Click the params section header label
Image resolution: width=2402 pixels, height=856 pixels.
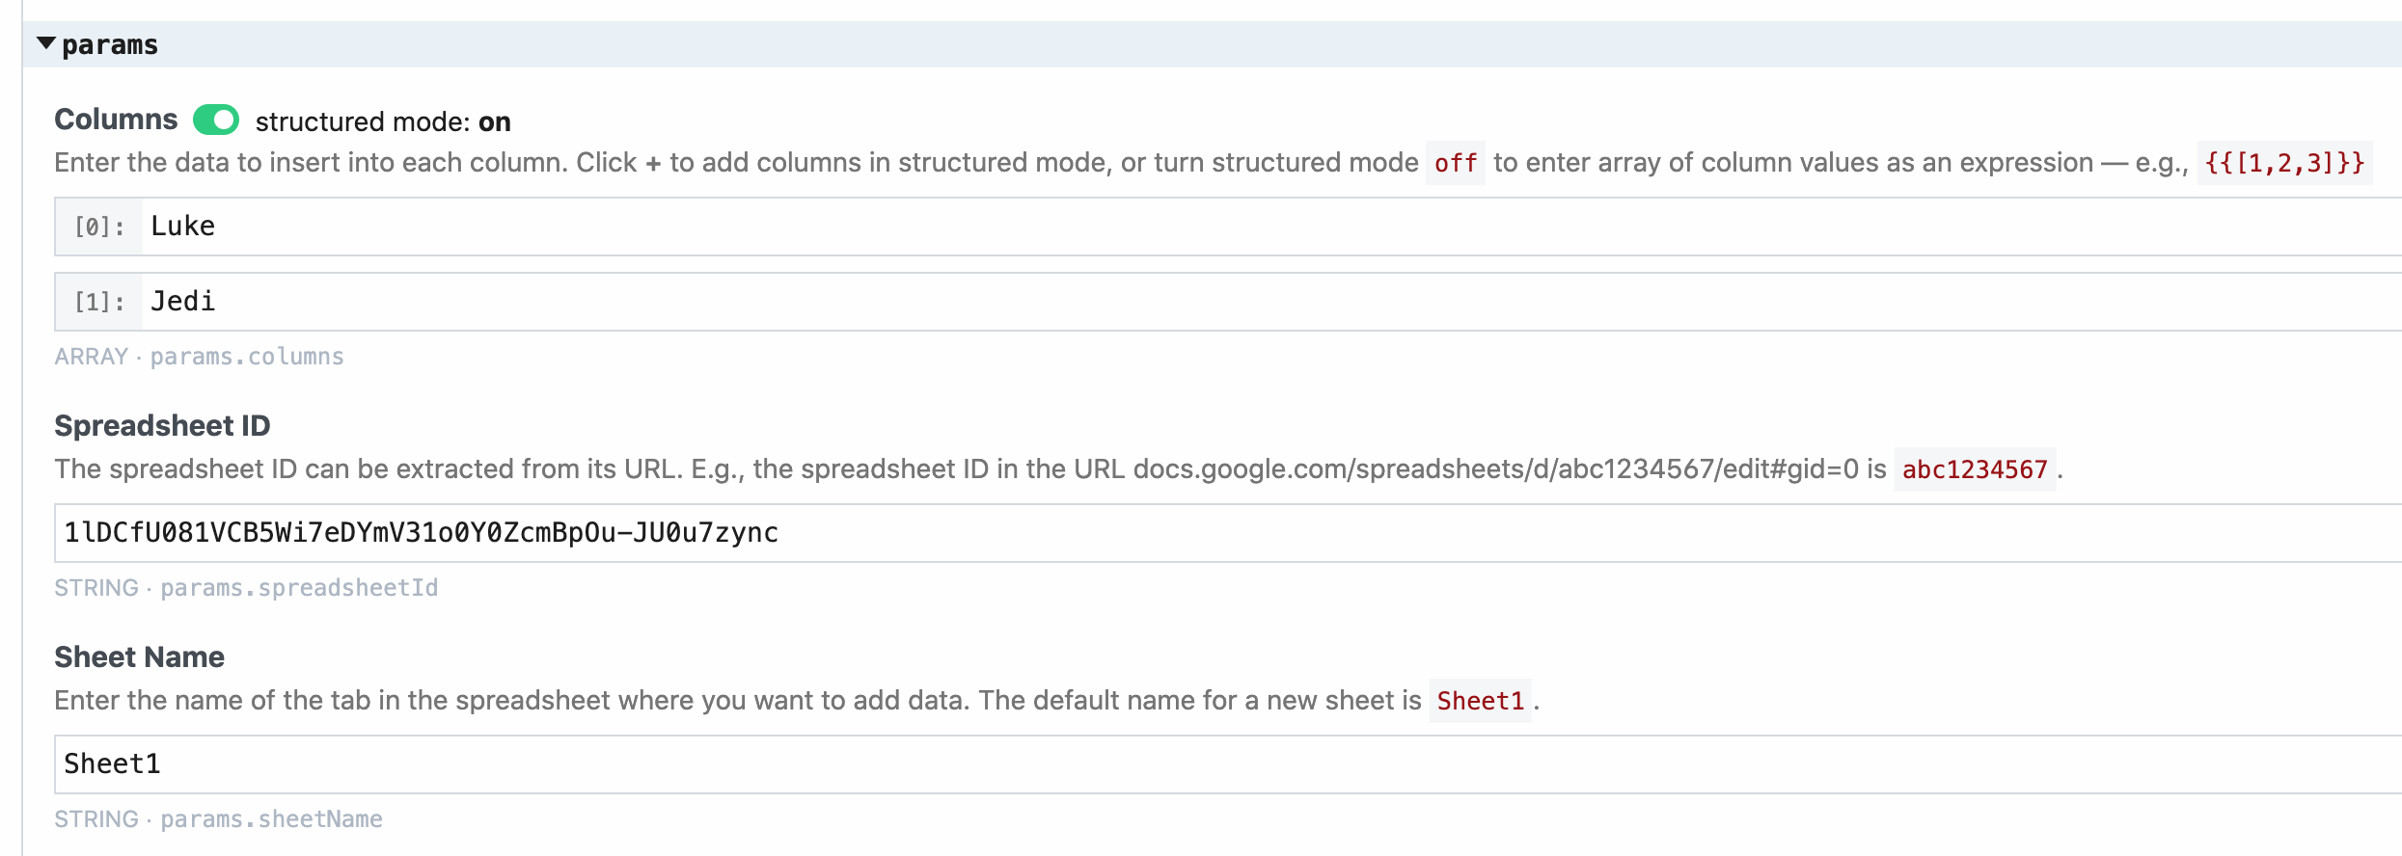click(110, 45)
